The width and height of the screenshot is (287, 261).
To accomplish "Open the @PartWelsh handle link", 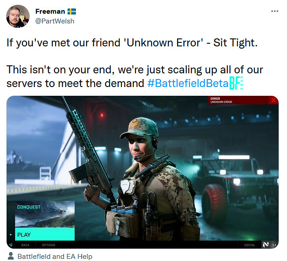I will (x=55, y=21).
